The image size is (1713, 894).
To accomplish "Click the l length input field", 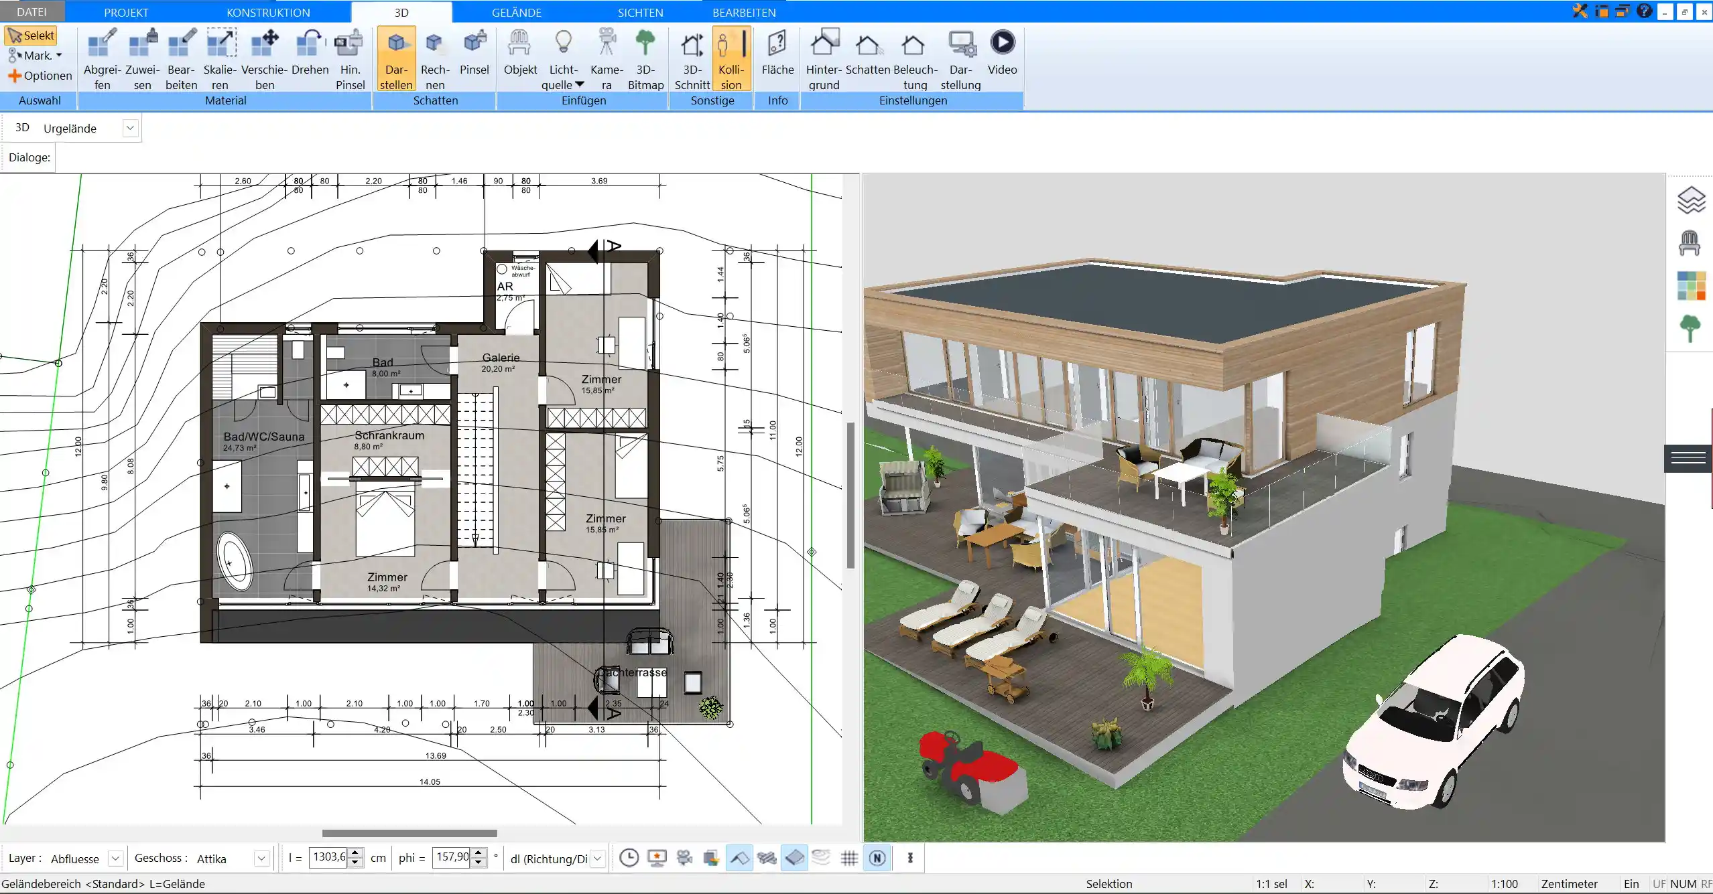I will coord(329,857).
